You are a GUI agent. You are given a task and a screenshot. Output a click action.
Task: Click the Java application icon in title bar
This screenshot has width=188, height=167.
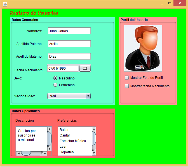tap(5, 4)
